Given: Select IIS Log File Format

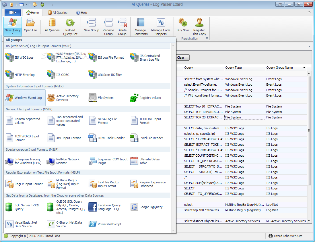Looking at the screenshot, I should pos(108,57).
